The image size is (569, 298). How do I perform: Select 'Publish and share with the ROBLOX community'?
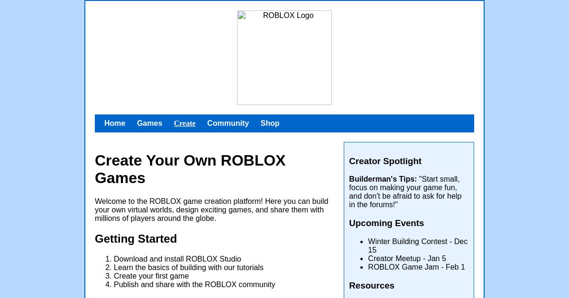pyautogui.click(x=194, y=284)
